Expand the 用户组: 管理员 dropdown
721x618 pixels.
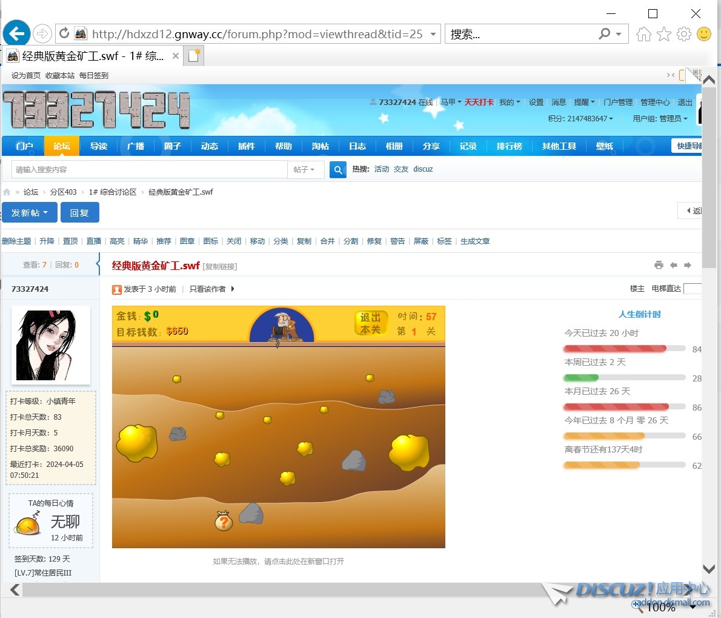point(660,119)
